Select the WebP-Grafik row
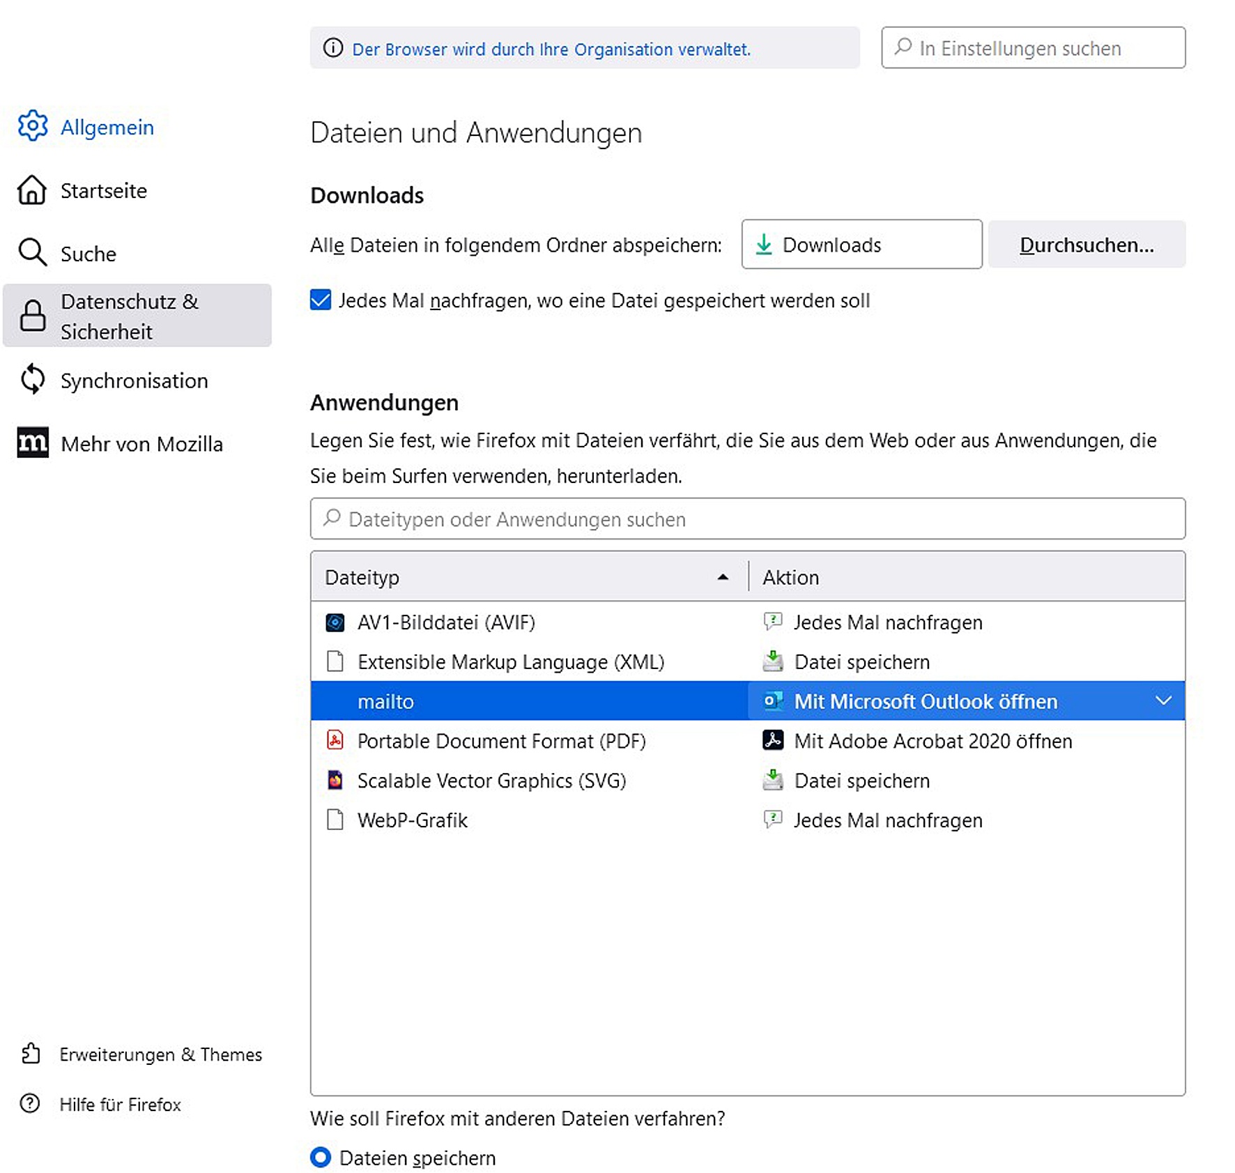This screenshot has height=1173, width=1235. click(413, 820)
